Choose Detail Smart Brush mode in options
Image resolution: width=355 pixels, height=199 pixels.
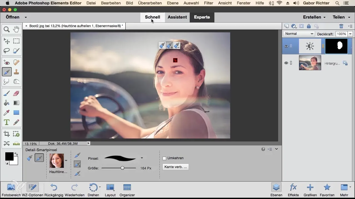(39, 158)
